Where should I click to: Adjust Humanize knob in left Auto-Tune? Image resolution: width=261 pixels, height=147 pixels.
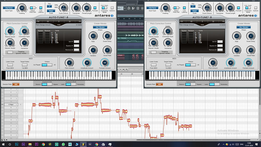[x=24, y=43]
